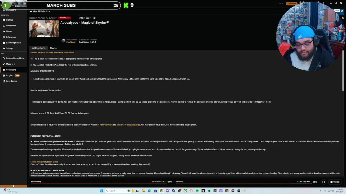Go to the previous mod in collection

(x=79, y=18)
